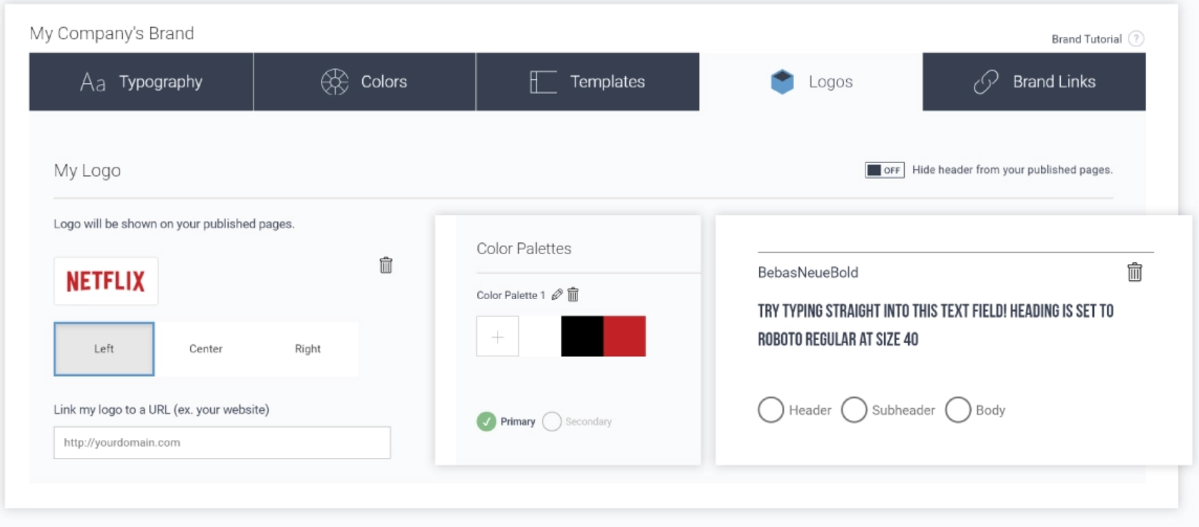Click the pencil icon to edit Color Palette 1
The width and height of the screenshot is (1199, 527).
coord(557,294)
